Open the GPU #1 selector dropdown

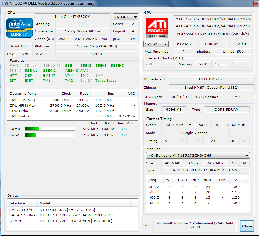156,44
